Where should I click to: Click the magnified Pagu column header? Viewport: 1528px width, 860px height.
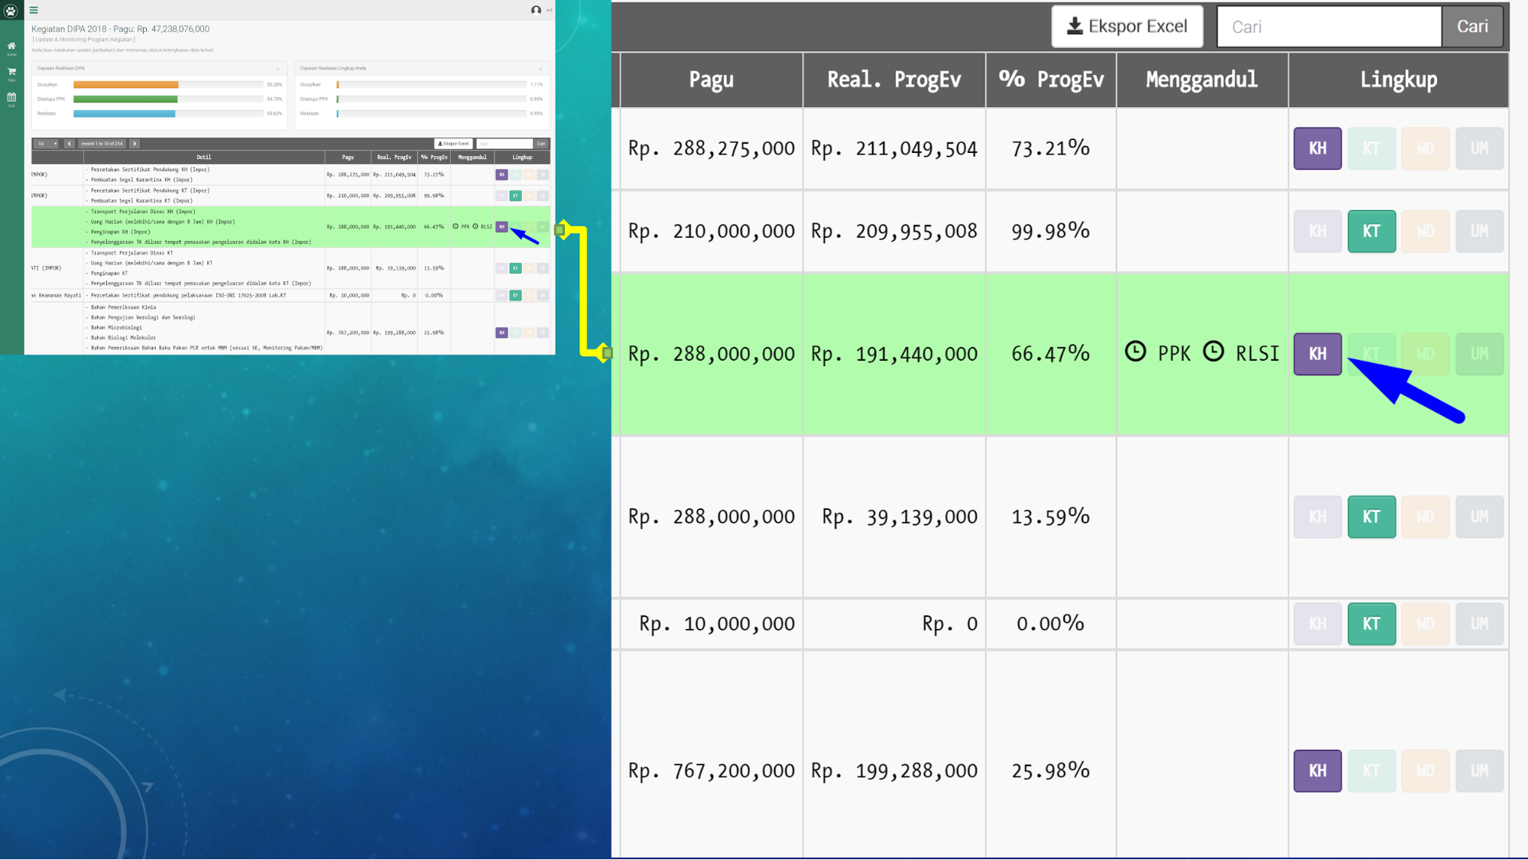711,80
